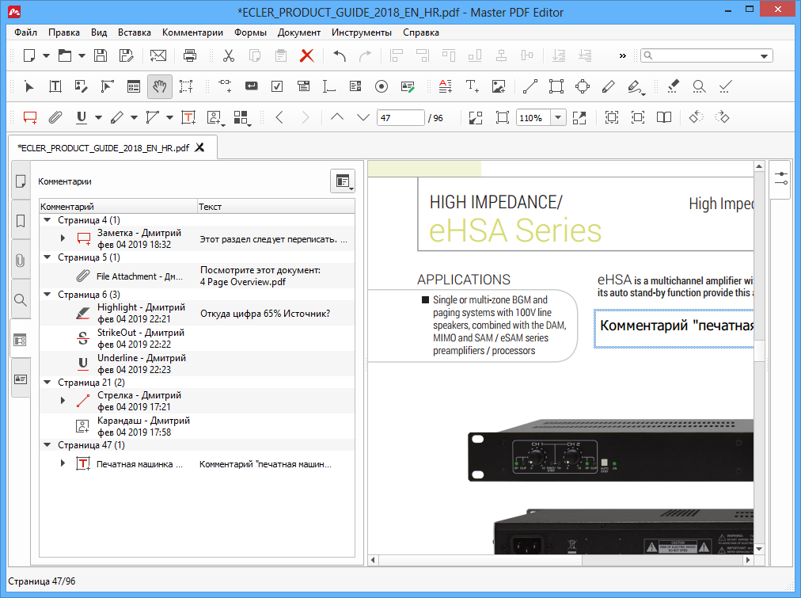The image size is (801, 598).
Task: Show more toolbar items with the chevron
Action: 622,55
